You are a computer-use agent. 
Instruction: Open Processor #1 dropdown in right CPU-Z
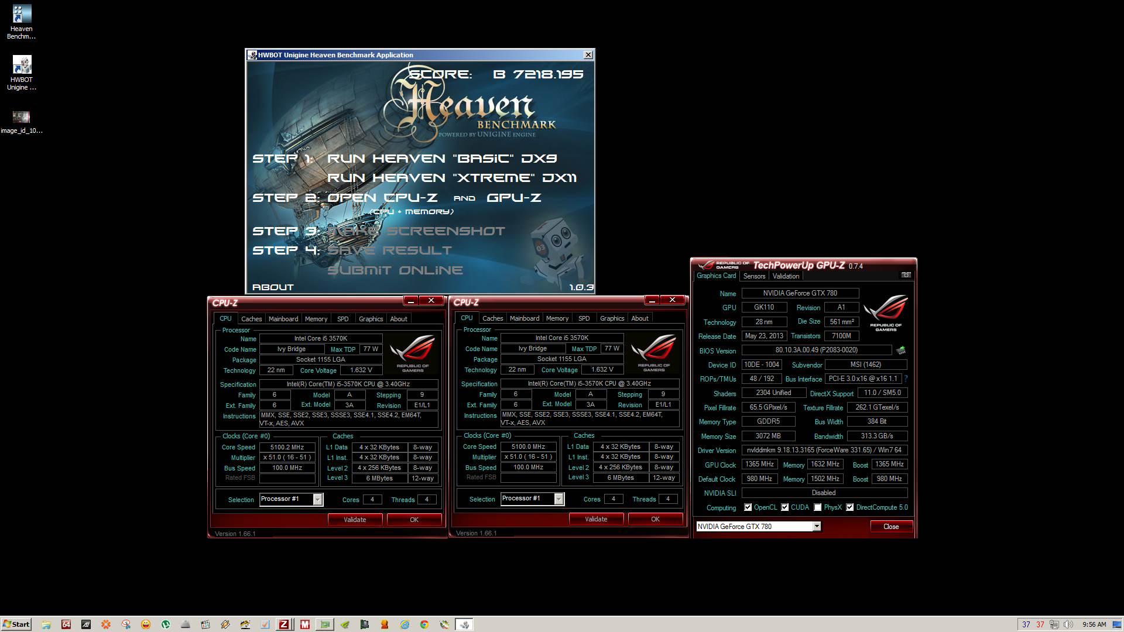[x=558, y=499]
